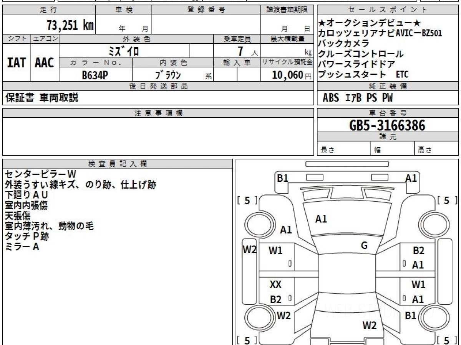Select the AAC air conditioner value

45,62
